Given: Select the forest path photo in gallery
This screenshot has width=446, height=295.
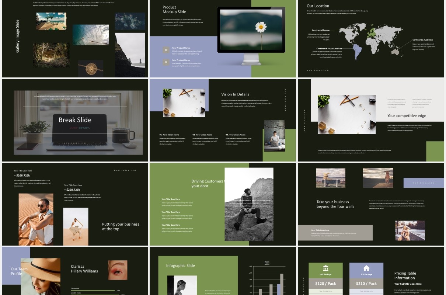Looking at the screenshot, I should 51,55.
